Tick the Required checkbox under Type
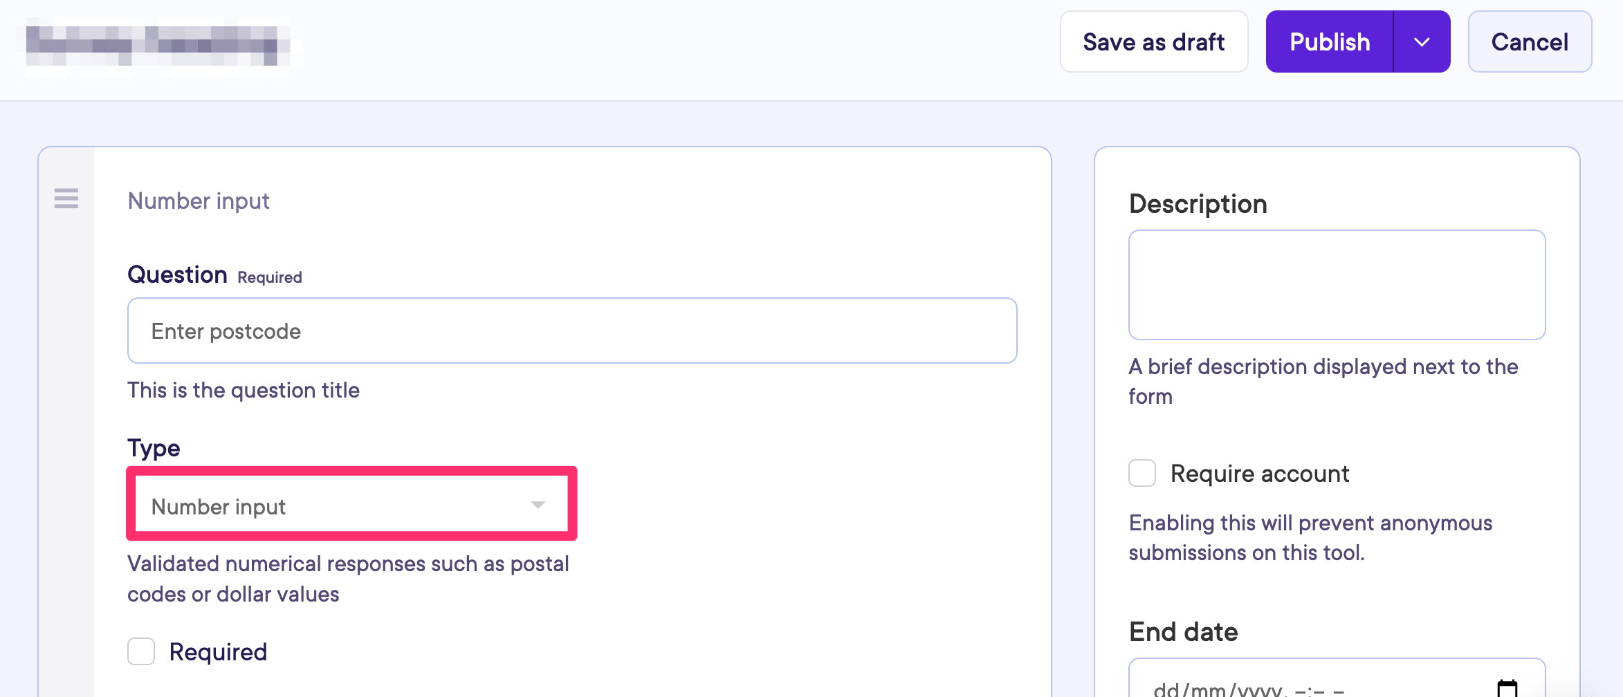The height and width of the screenshot is (697, 1623). [141, 651]
